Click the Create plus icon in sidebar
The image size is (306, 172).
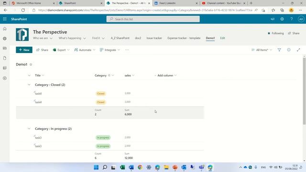coord(5,78)
